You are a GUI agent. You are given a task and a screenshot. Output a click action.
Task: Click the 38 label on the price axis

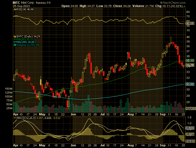188,46
